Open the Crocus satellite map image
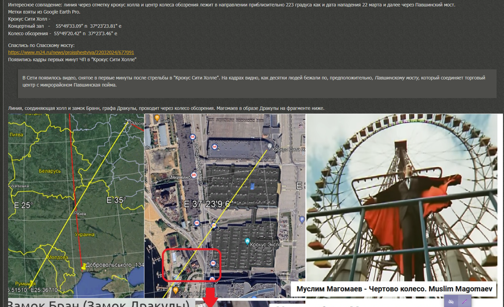The width and height of the screenshot is (504, 307). coord(225,206)
